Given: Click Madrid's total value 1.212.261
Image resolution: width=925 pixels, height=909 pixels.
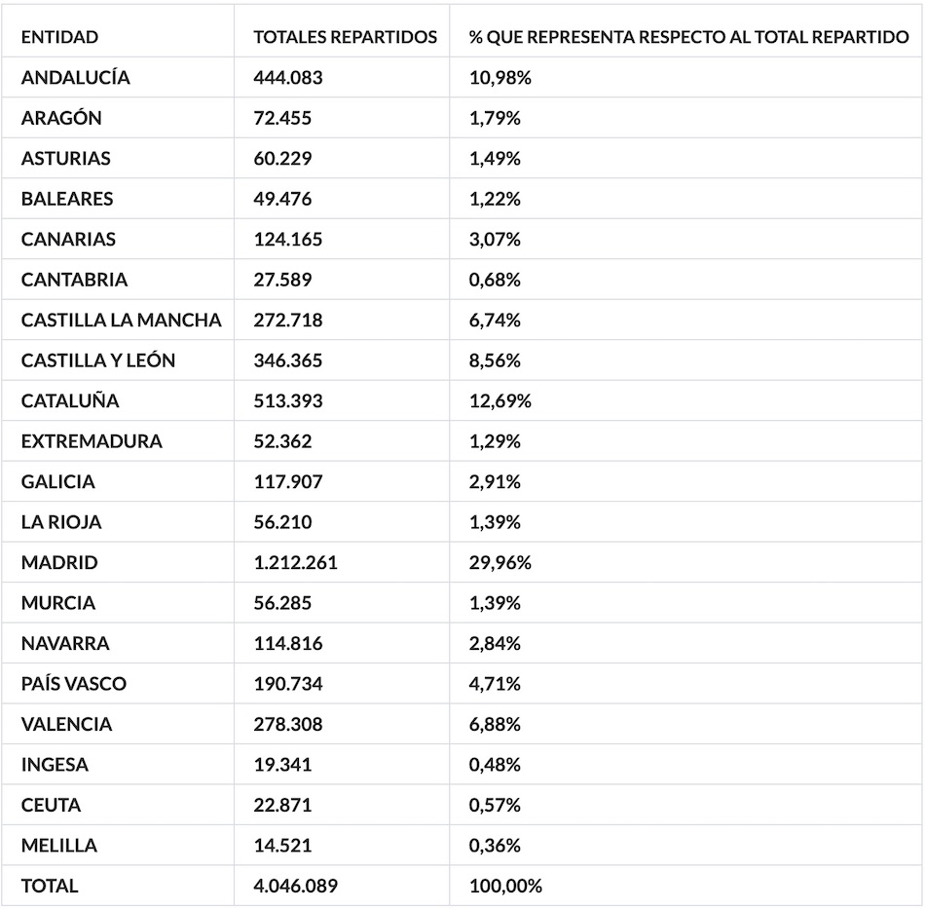Looking at the screenshot, I should click(x=295, y=563).
